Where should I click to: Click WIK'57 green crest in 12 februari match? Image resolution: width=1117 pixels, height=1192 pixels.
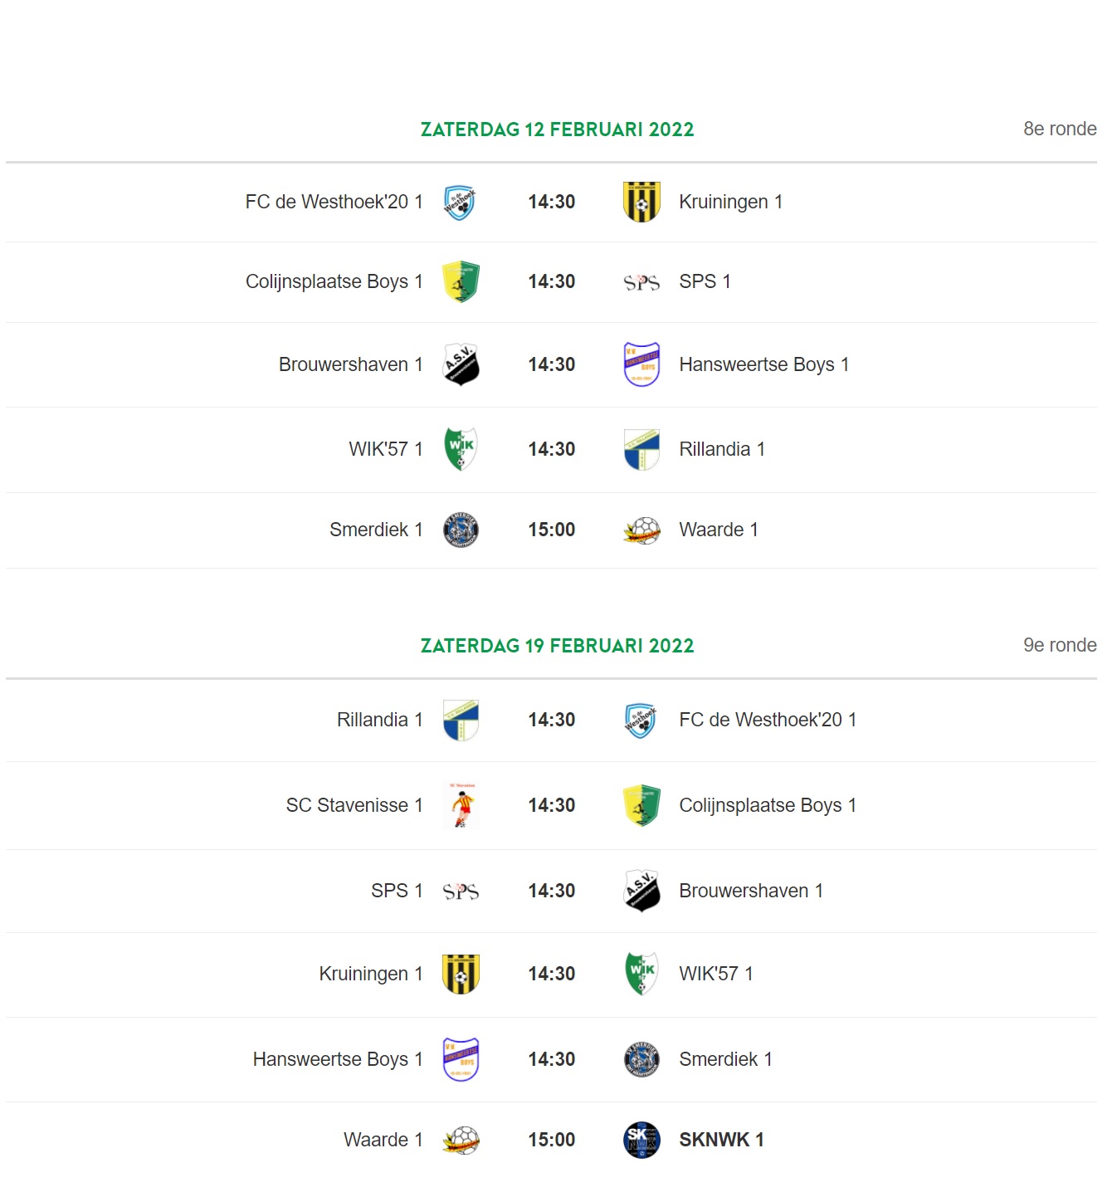(x=461, y=449)
